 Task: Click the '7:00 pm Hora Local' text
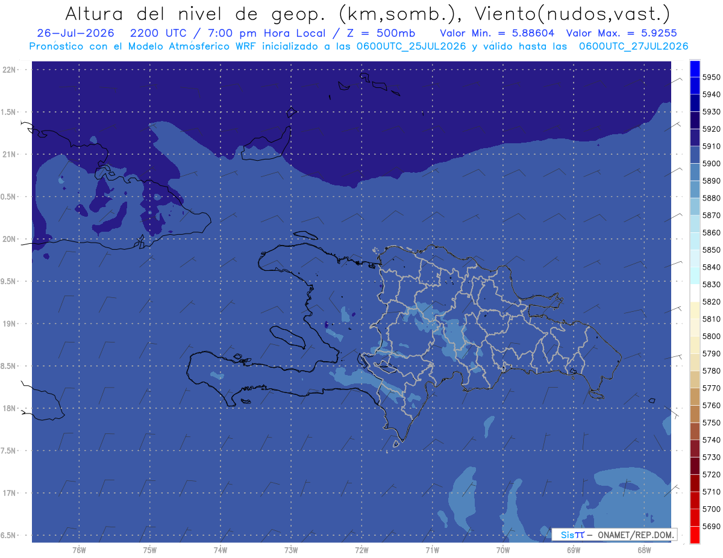pos(267,33)
